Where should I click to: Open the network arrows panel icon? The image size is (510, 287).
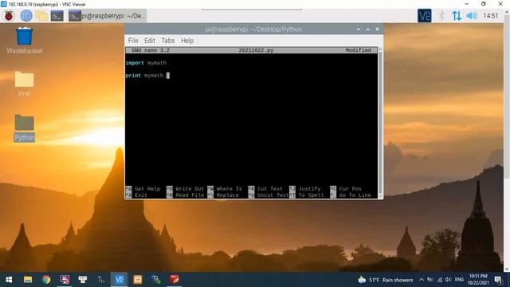tap(457, 16)
